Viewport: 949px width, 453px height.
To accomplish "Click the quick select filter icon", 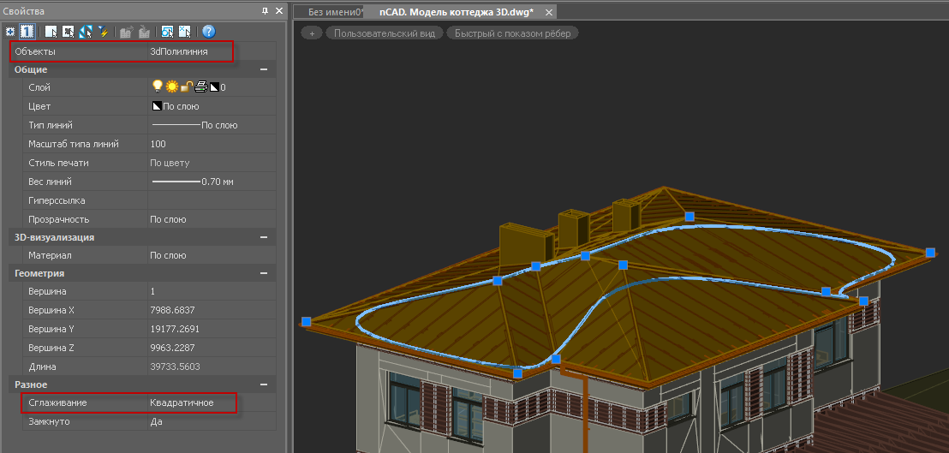I will (102, 32).
